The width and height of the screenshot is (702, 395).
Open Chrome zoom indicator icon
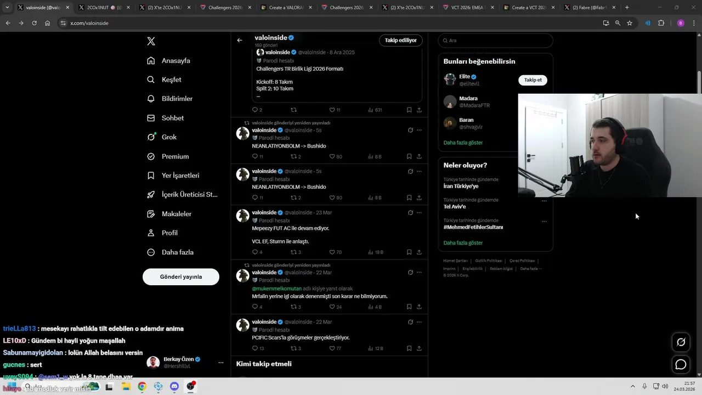click(618, 23)
